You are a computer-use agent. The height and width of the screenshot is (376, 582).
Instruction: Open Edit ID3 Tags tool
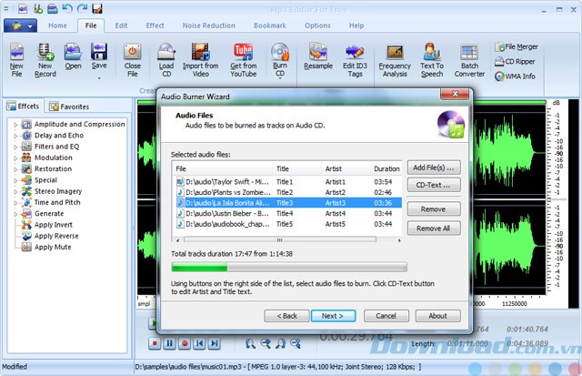355,60
